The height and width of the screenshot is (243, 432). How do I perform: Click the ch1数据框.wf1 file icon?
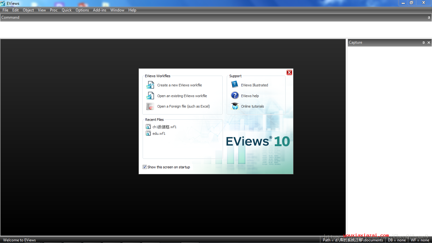148,127
